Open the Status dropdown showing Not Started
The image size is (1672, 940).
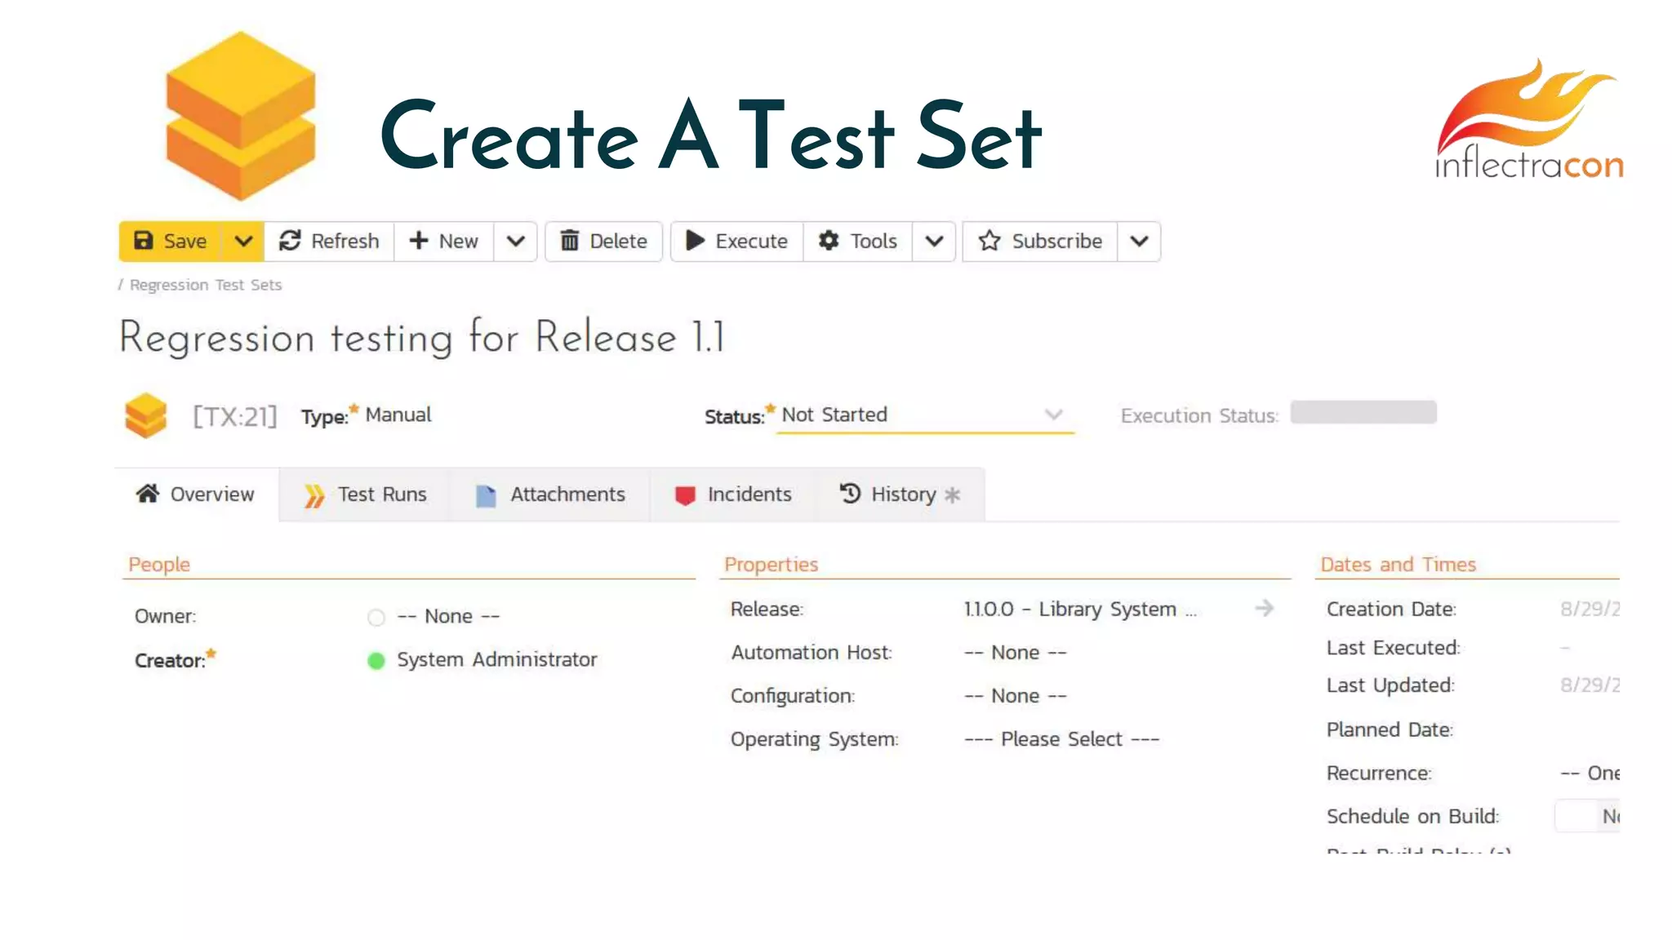click(x=925, y=415)
